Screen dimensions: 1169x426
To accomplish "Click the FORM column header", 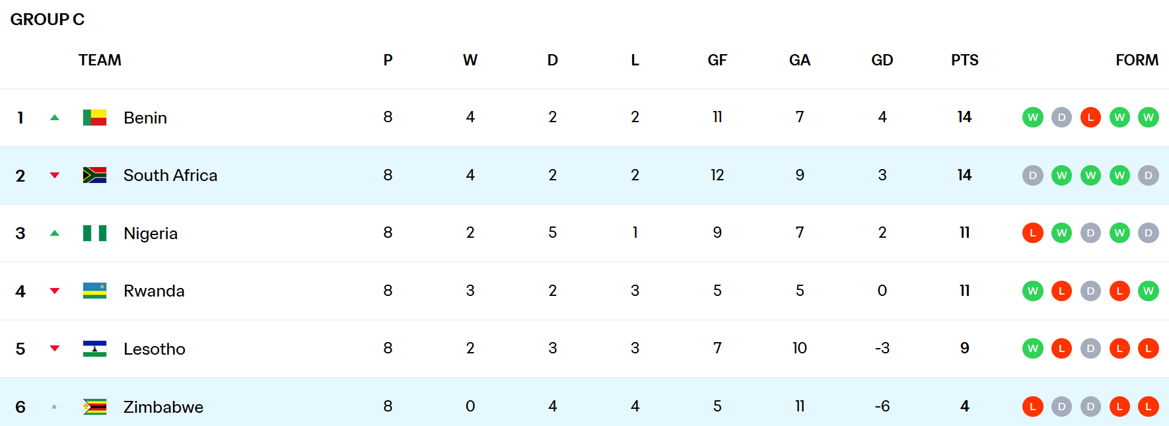I will click(1137, 60).
